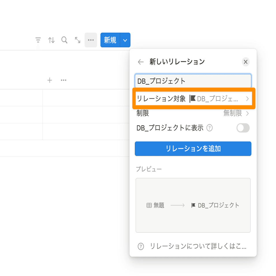The height and width of the screenshot is (276, 276).
Task: Expand the dropdown arrow beside 新規
Action: coord(125,40)
